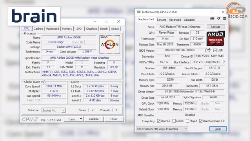Toggle the UEFI checkbox
This screenshot has height=141, width=251.
pyautogui.click(x=215, y=51)
